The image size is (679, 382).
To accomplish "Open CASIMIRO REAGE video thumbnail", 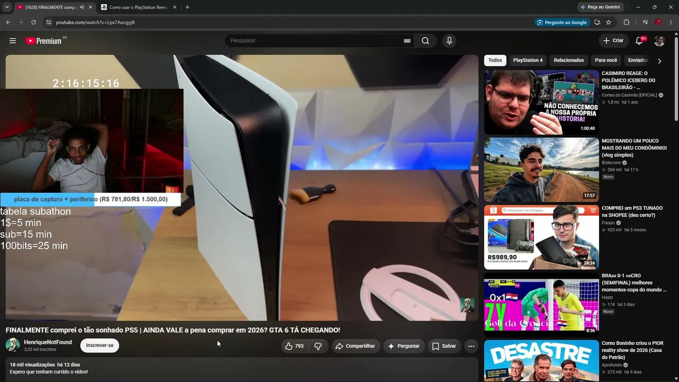I will tap(542, 102).
